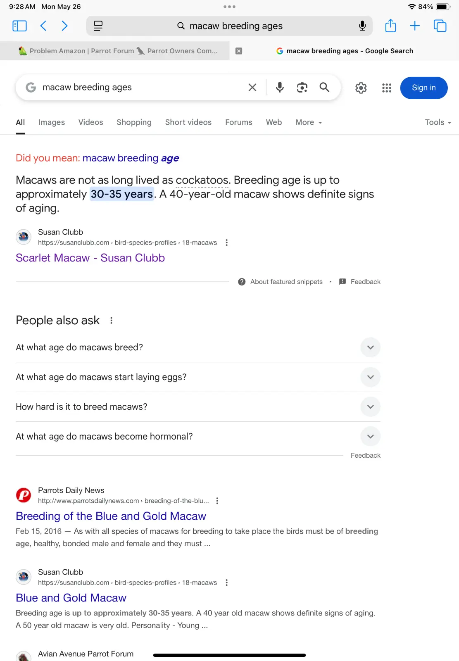Viewport: 459px width, 661px height.
Task: Tap the Safari address bar
Action: pos(229,26)
